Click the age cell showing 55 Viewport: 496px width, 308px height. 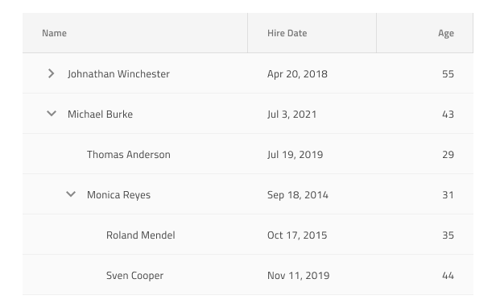pyautogui.click(x=425, y=73)
